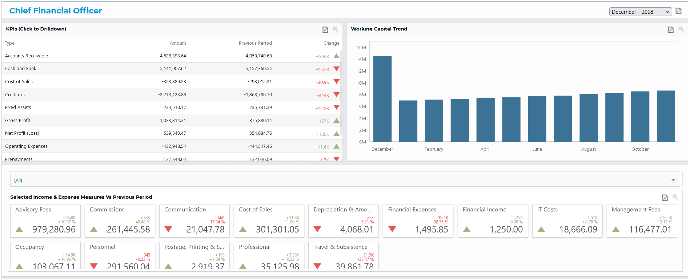Click the Creditors red down arrow

click(337, 95)
